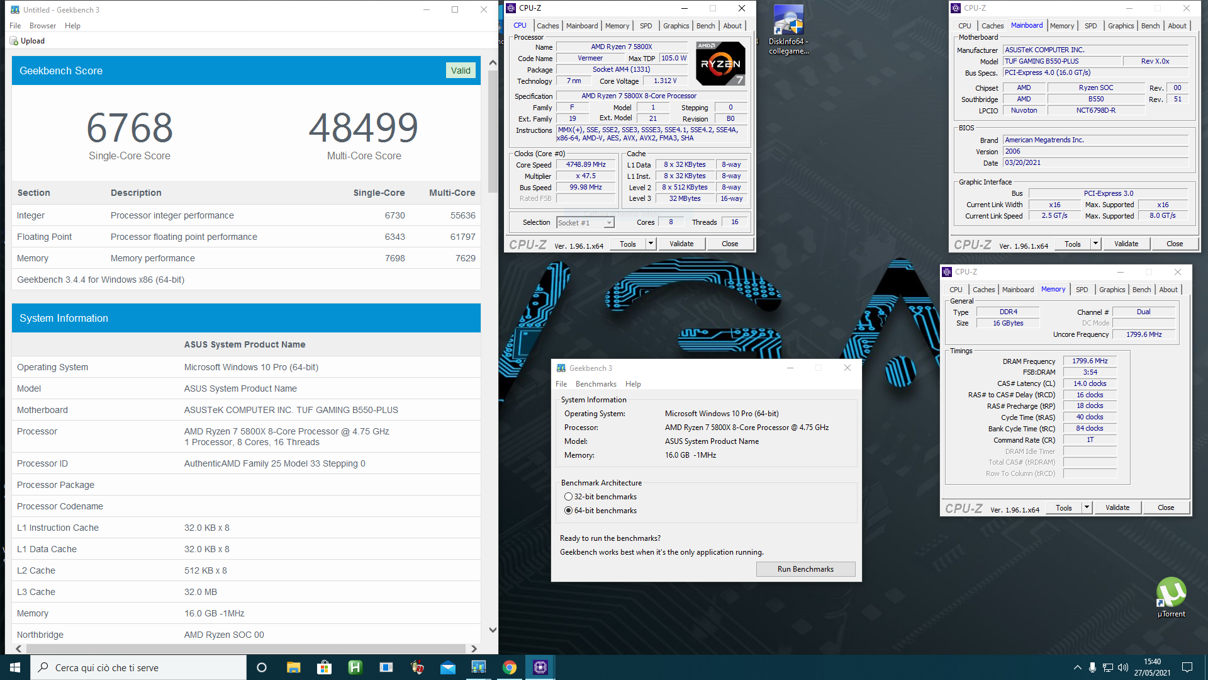This screenshot has height=680, width=1208.
Task: Open the blue news app taskbar icon
Action: 386,667
